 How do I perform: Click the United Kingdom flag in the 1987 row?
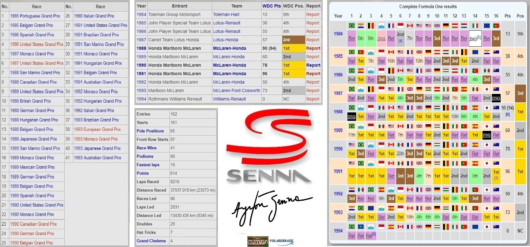[410, 89]
